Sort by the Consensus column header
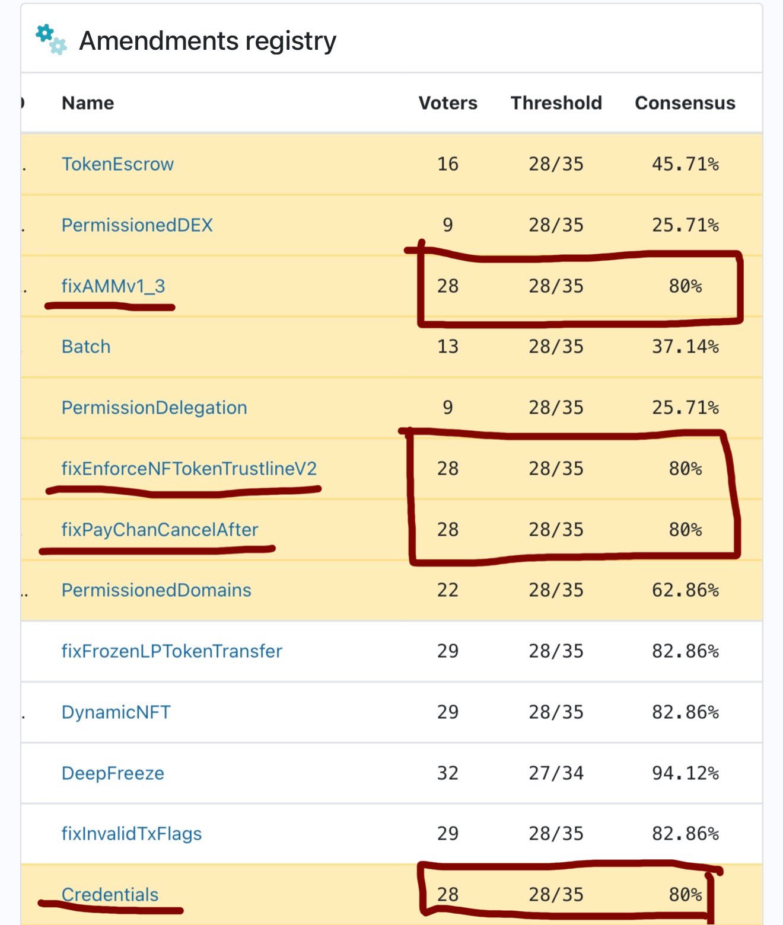 click(x=685, y=103)
